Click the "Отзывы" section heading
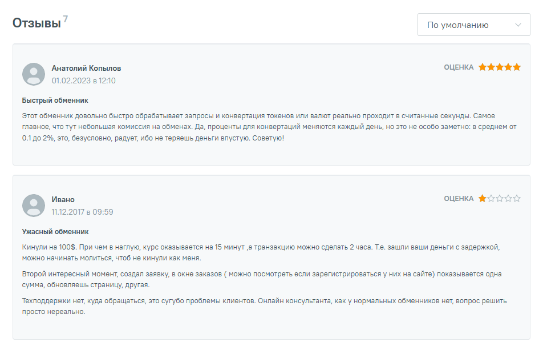 [37, 23]
